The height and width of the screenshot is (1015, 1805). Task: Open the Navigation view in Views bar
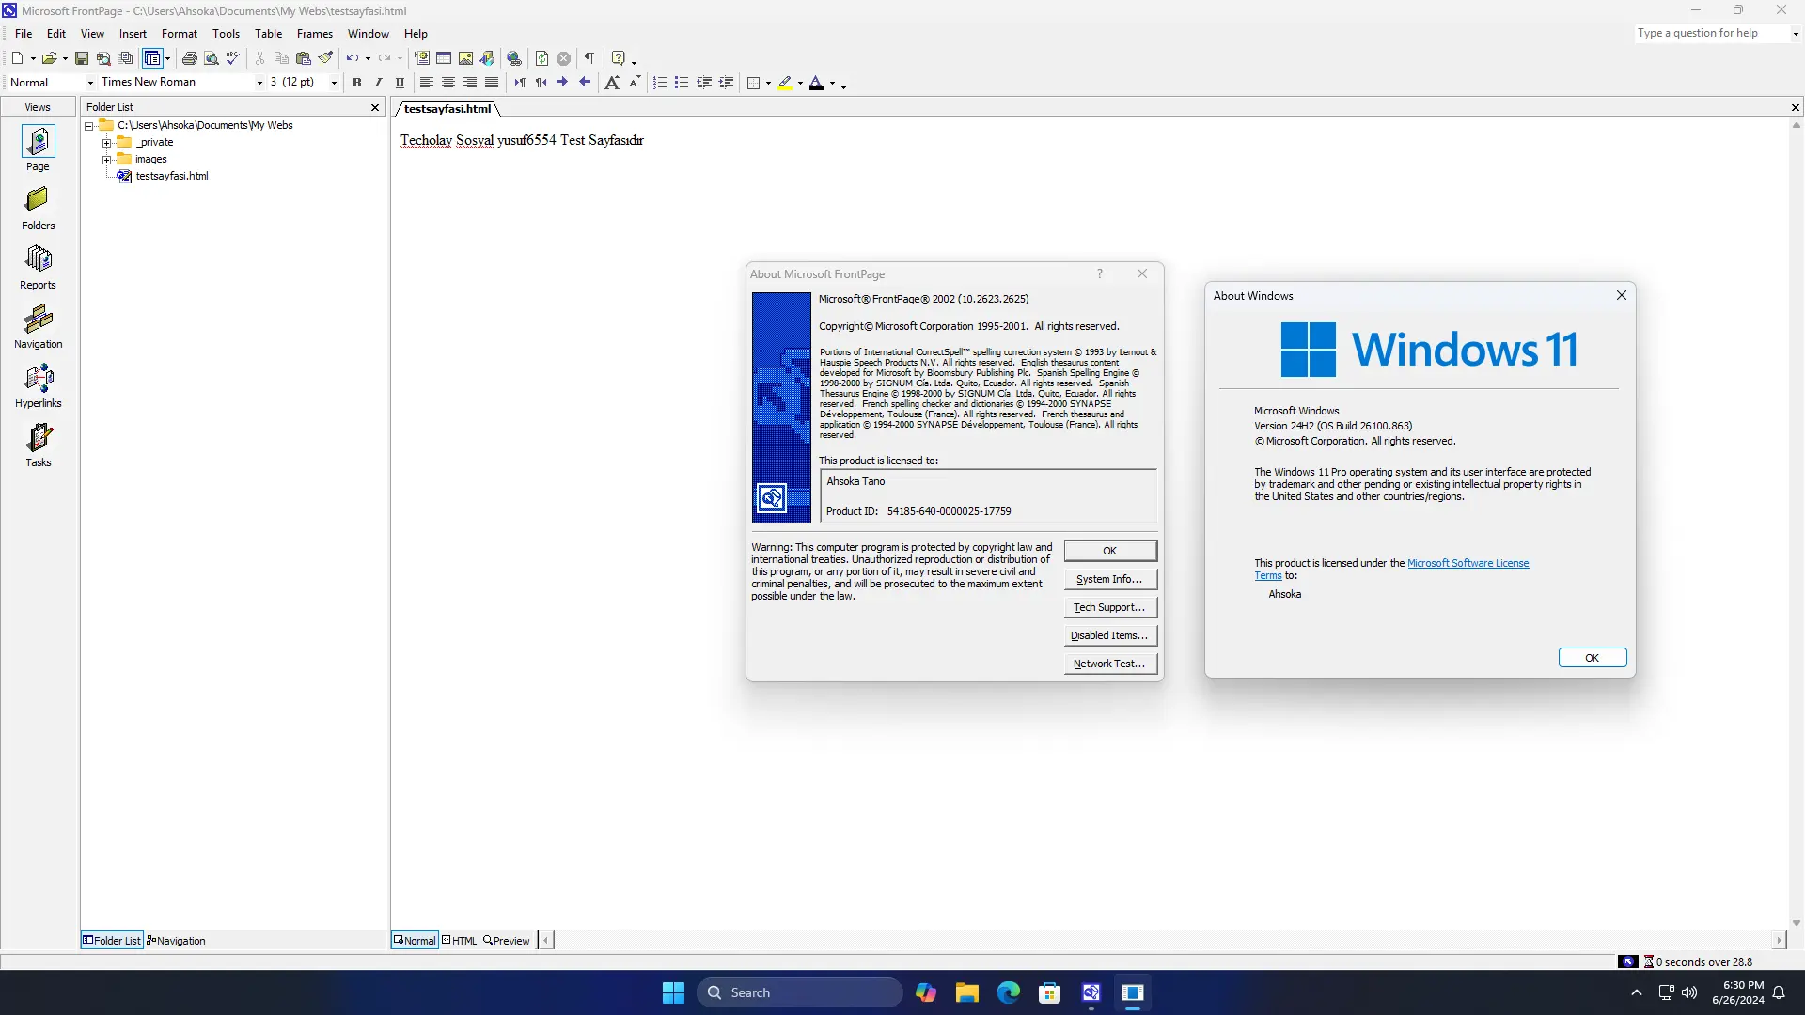(38, 327)
